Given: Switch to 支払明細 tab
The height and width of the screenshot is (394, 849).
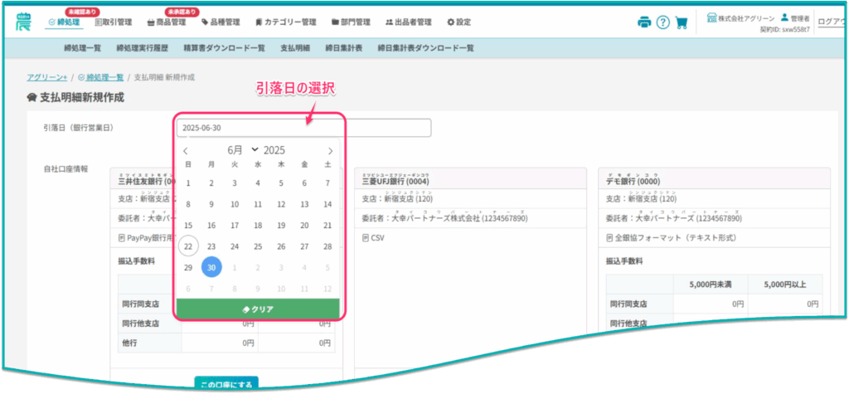Looking at the screenshot, I should click(x=295, y=48).
